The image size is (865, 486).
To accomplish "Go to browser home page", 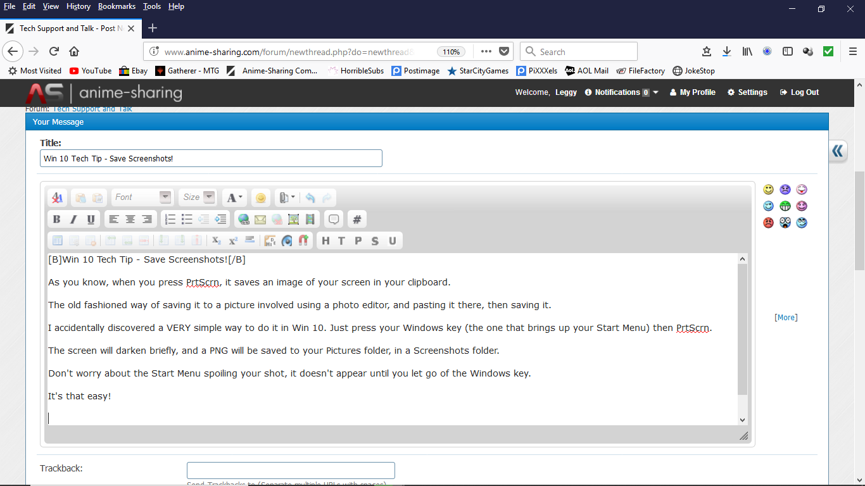I will [74, 52].
